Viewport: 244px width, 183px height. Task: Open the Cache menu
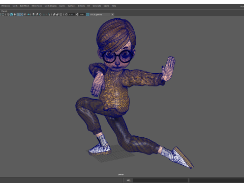106,6
